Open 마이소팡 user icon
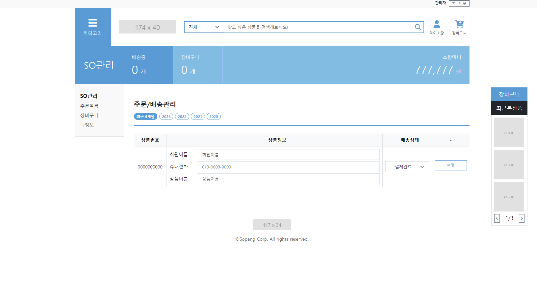The height and width of the screenshot is (308, 537). [x=437, y=28]
